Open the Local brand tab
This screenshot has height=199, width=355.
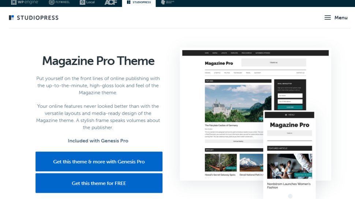click(x=87, y=2)
